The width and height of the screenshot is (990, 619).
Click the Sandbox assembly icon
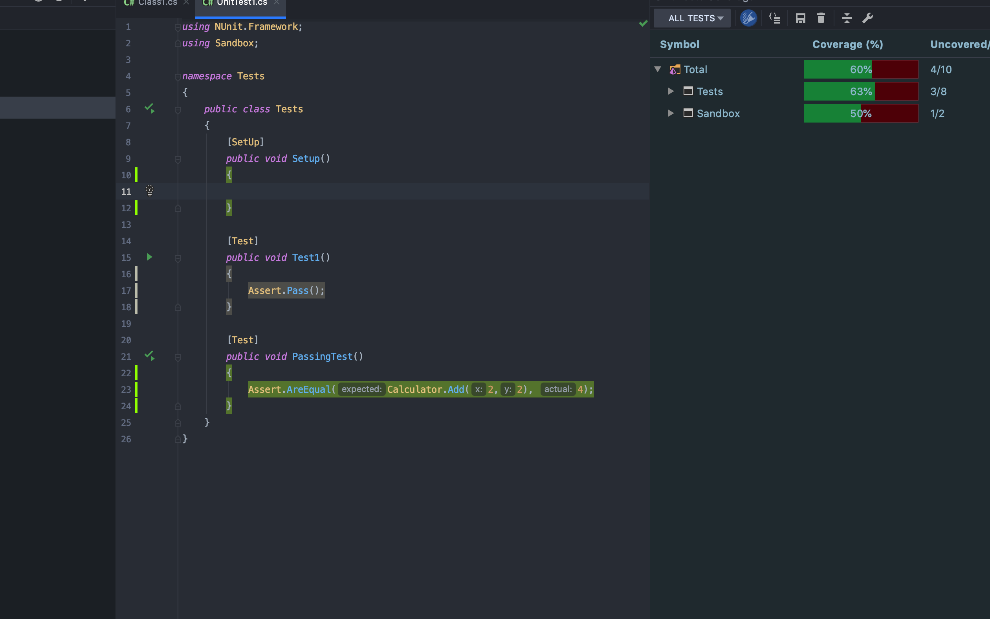click(688, 113)
